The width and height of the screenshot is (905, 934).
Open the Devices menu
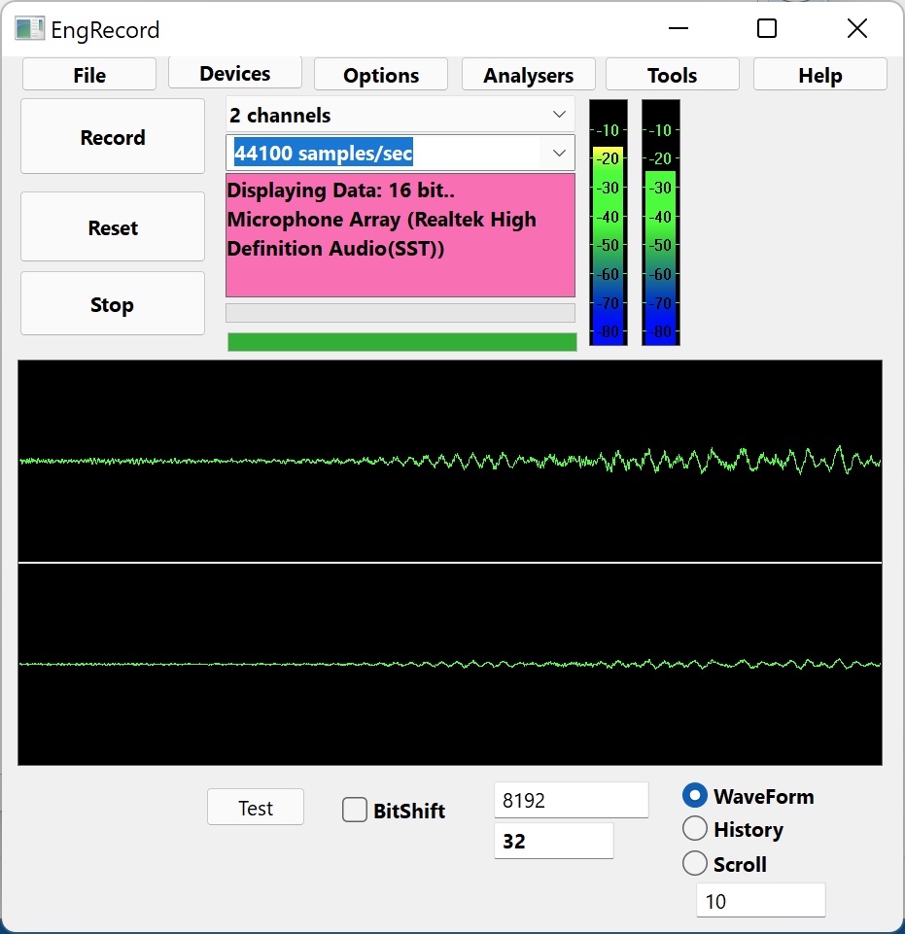[x=234, y=73]
